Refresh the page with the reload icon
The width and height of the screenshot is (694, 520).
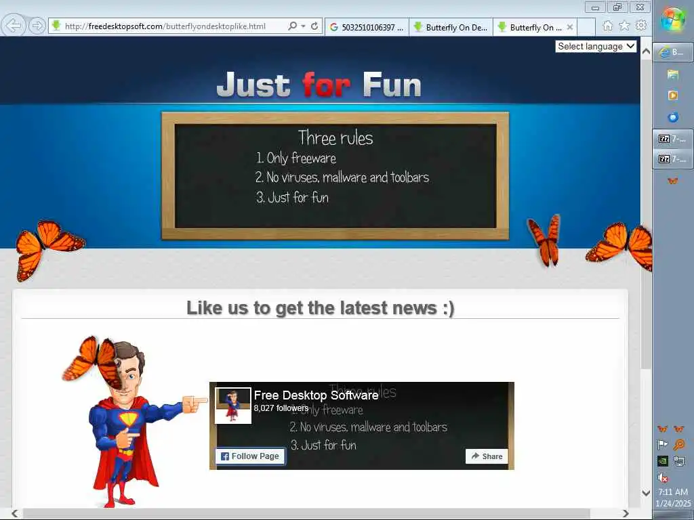coord(314,26)
